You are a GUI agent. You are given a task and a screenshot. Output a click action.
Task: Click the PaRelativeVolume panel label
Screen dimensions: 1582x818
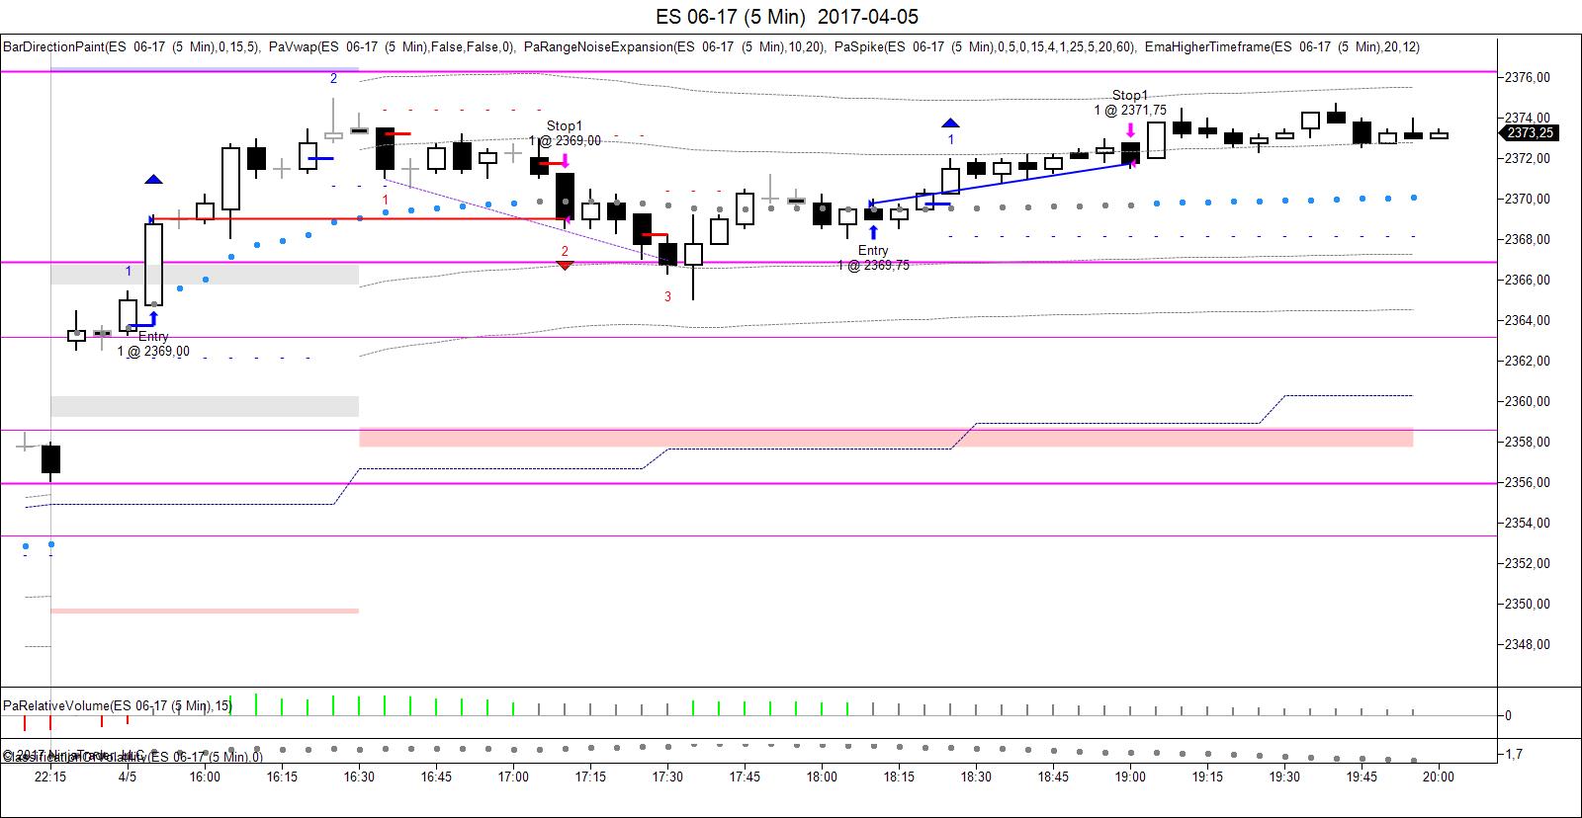(118, 705)
